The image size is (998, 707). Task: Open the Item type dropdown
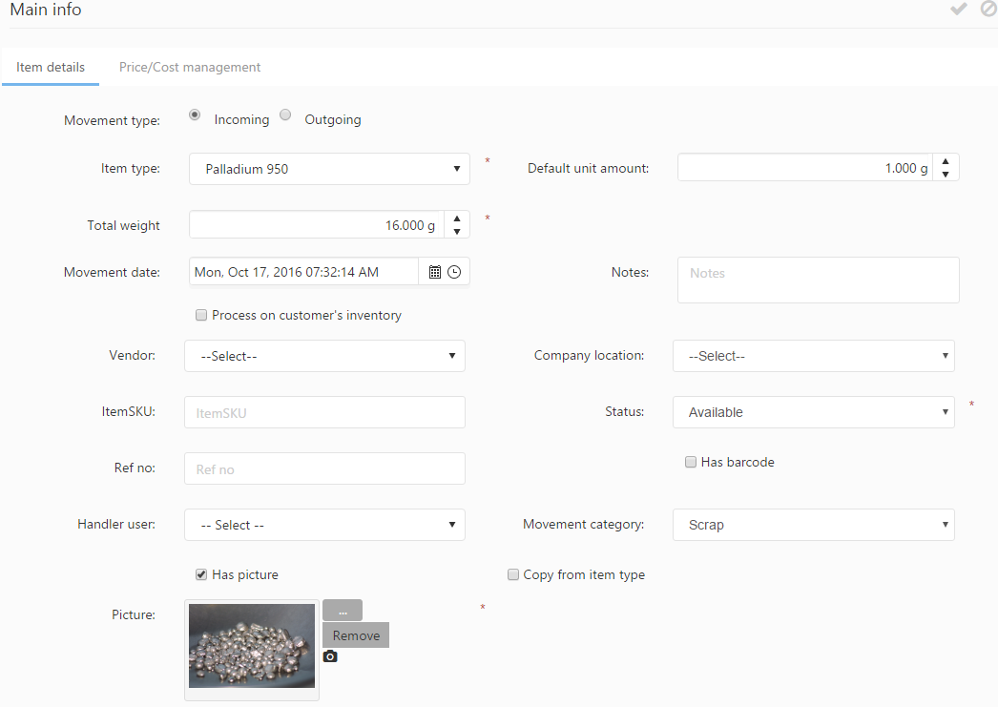tap(329, 169)
